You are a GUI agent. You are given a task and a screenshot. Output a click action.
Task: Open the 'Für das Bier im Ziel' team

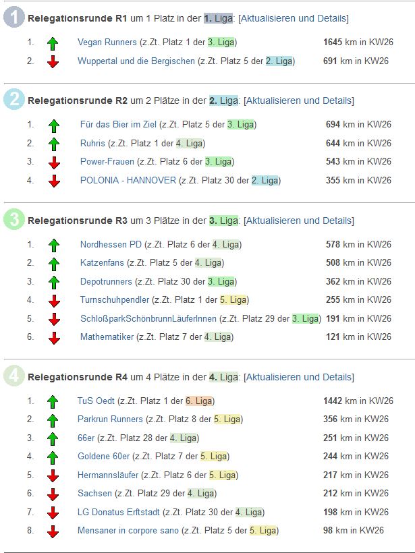pos(118,125)
